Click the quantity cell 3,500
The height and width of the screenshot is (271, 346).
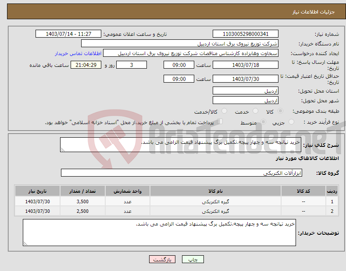point(82,202)
